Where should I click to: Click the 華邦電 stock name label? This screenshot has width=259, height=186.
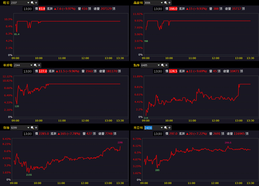(x=8, y=65)
